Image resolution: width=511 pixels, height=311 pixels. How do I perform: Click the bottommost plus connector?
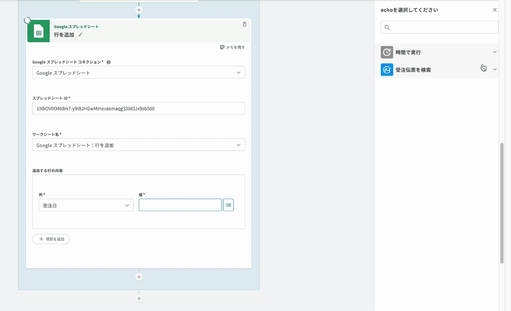[x=139, y=298]
